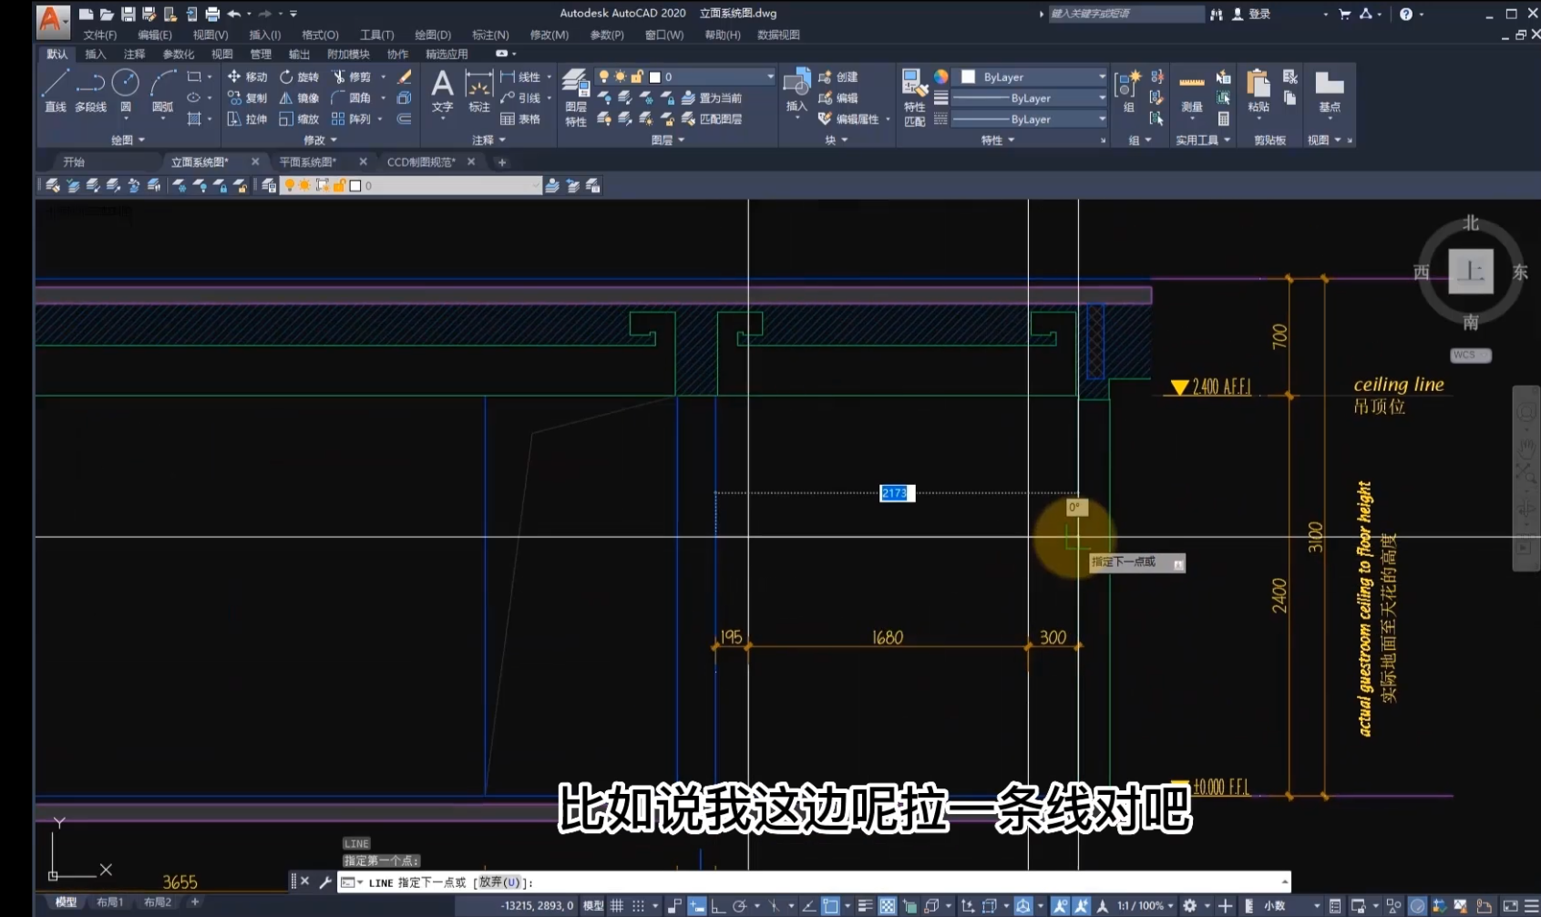This screenshot has height=917, width=1541.
Task: Click the 修剪 (Trim) tool
Action: pyautogui.click(x=352, y=77)
